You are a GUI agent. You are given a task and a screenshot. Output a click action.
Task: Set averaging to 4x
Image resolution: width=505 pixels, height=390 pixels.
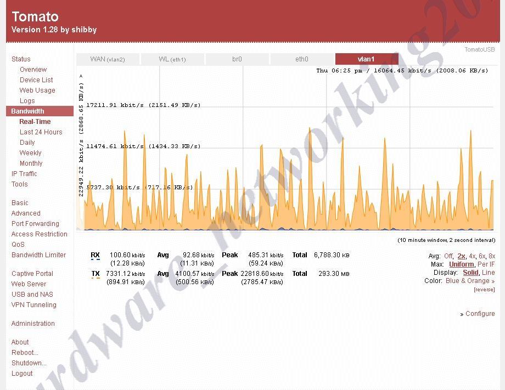click(472, 256)
